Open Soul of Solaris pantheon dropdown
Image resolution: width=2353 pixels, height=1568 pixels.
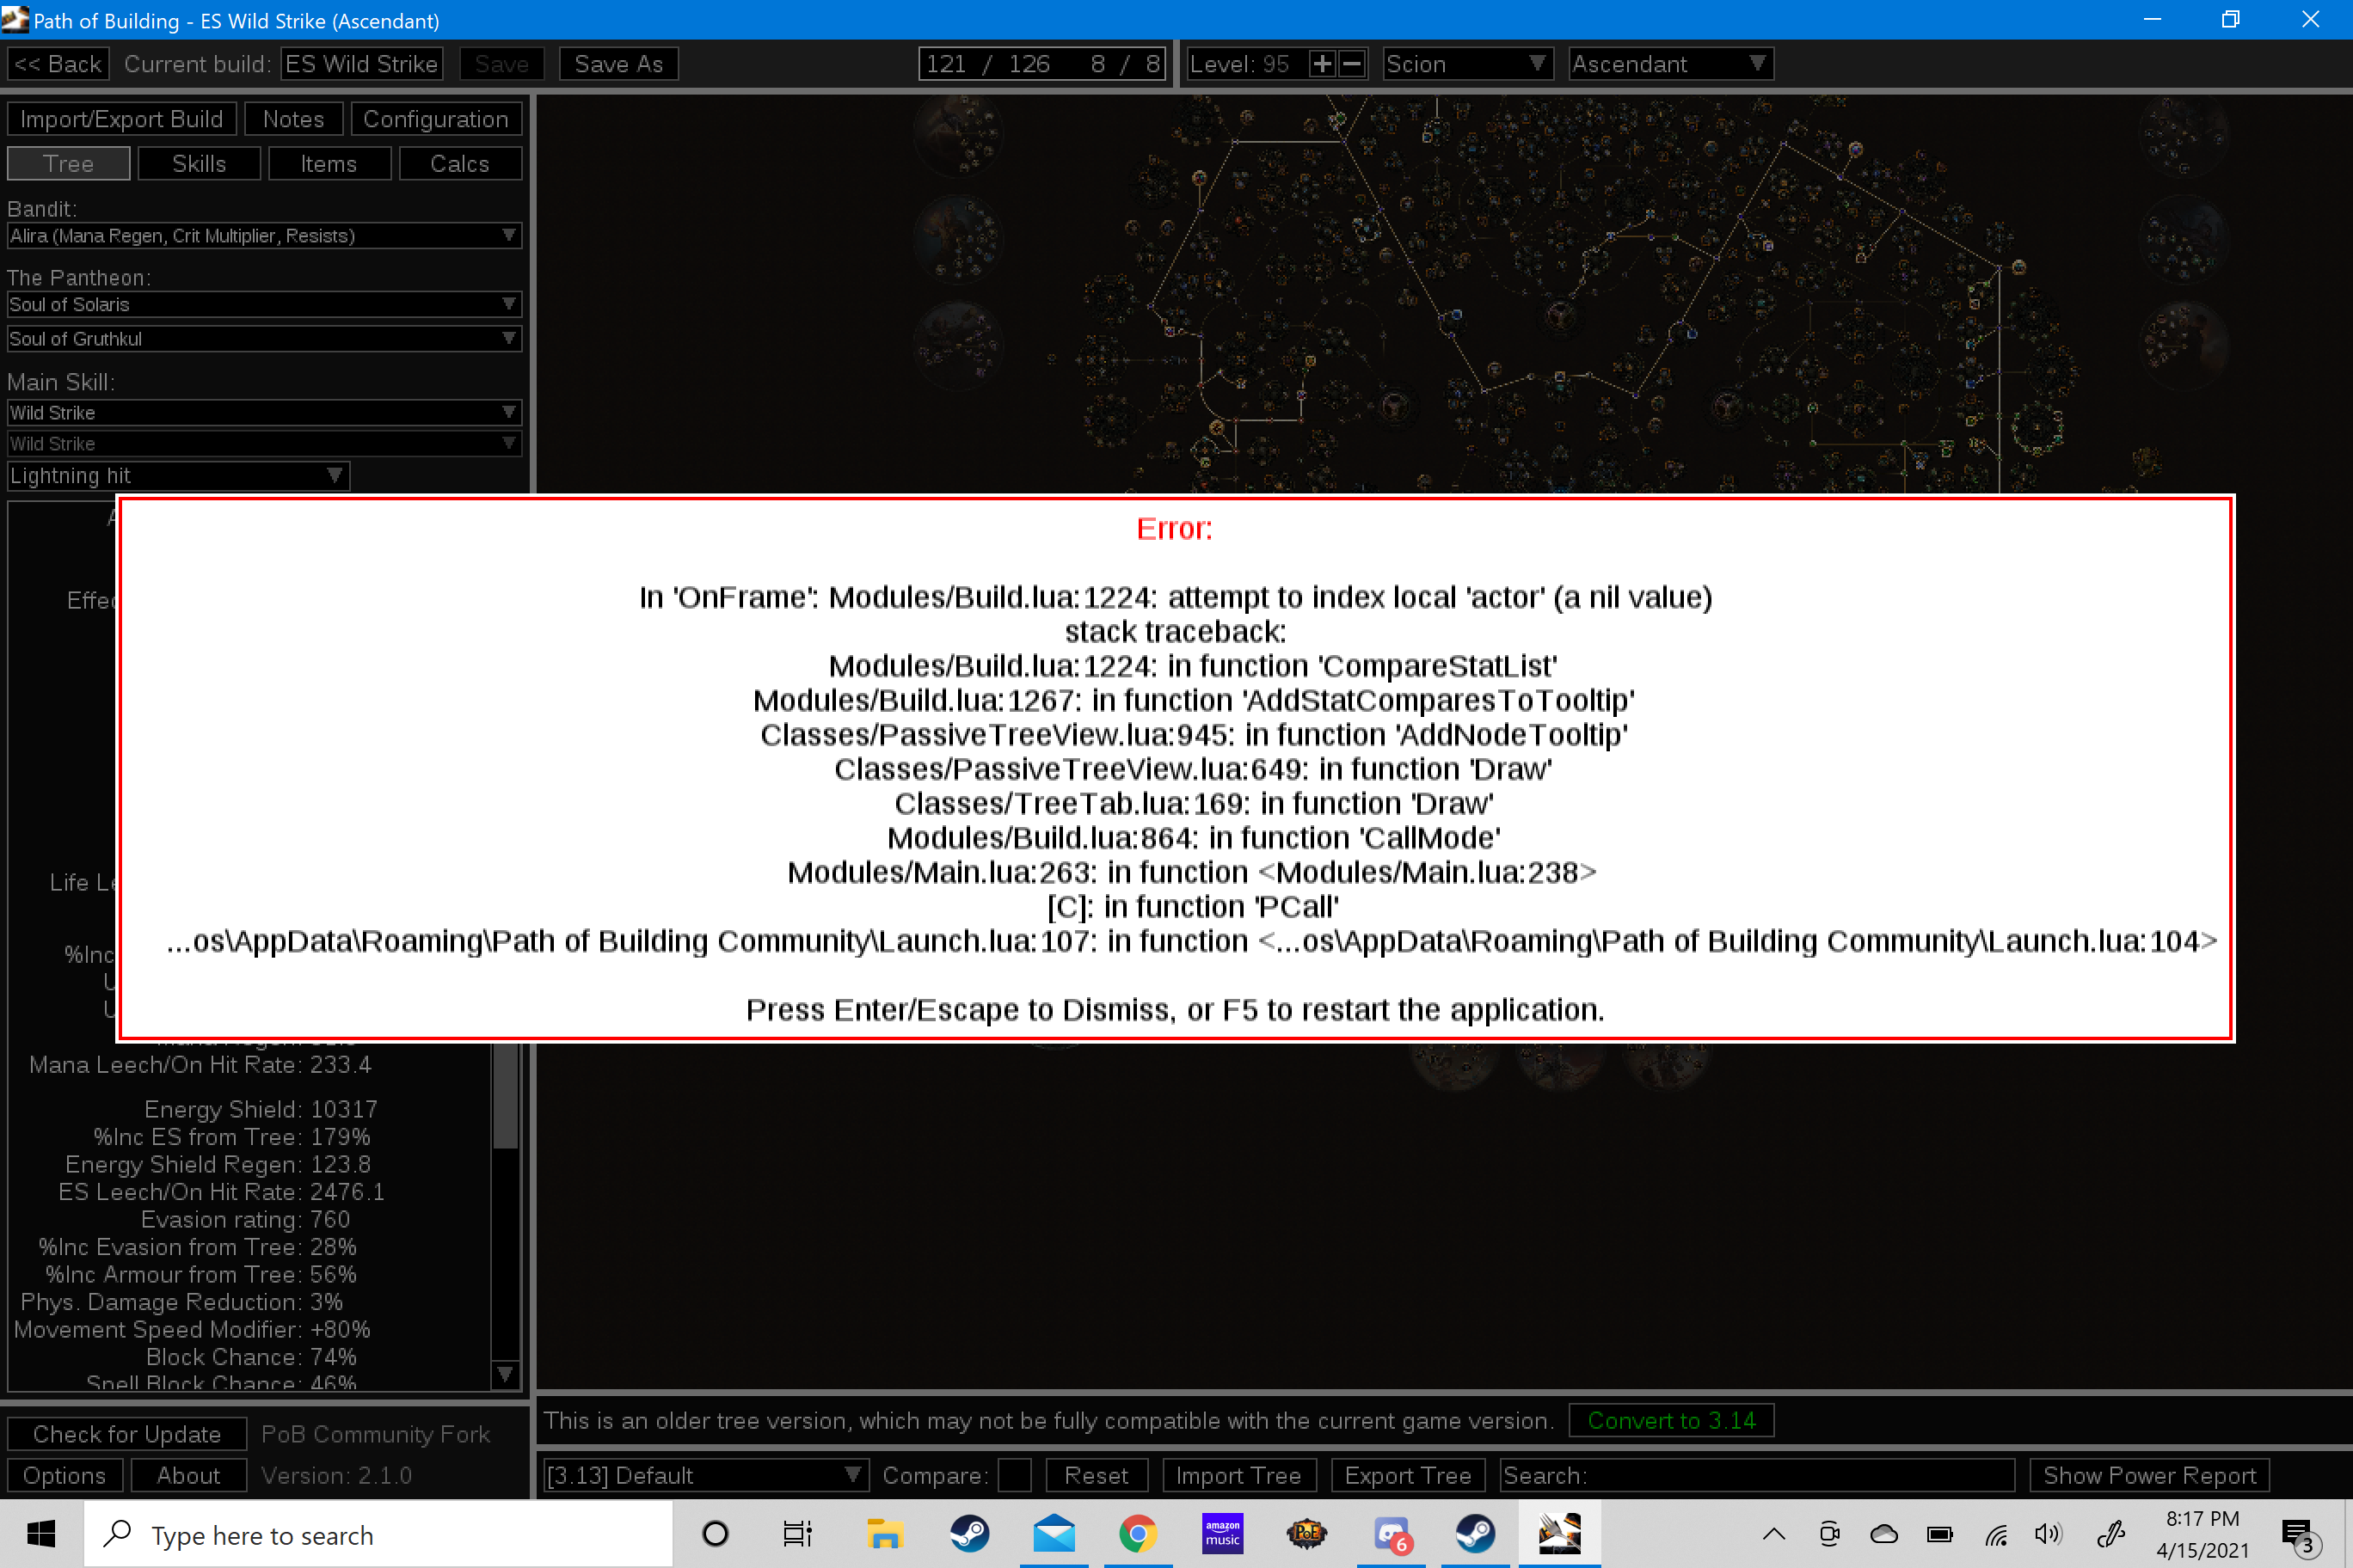click(264, 304)
